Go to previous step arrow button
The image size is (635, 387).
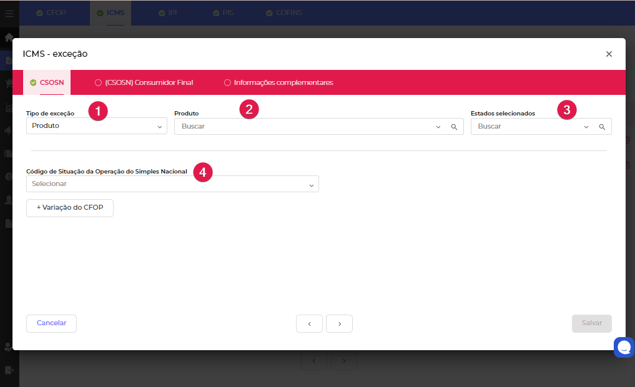click(x=309, y=323)
